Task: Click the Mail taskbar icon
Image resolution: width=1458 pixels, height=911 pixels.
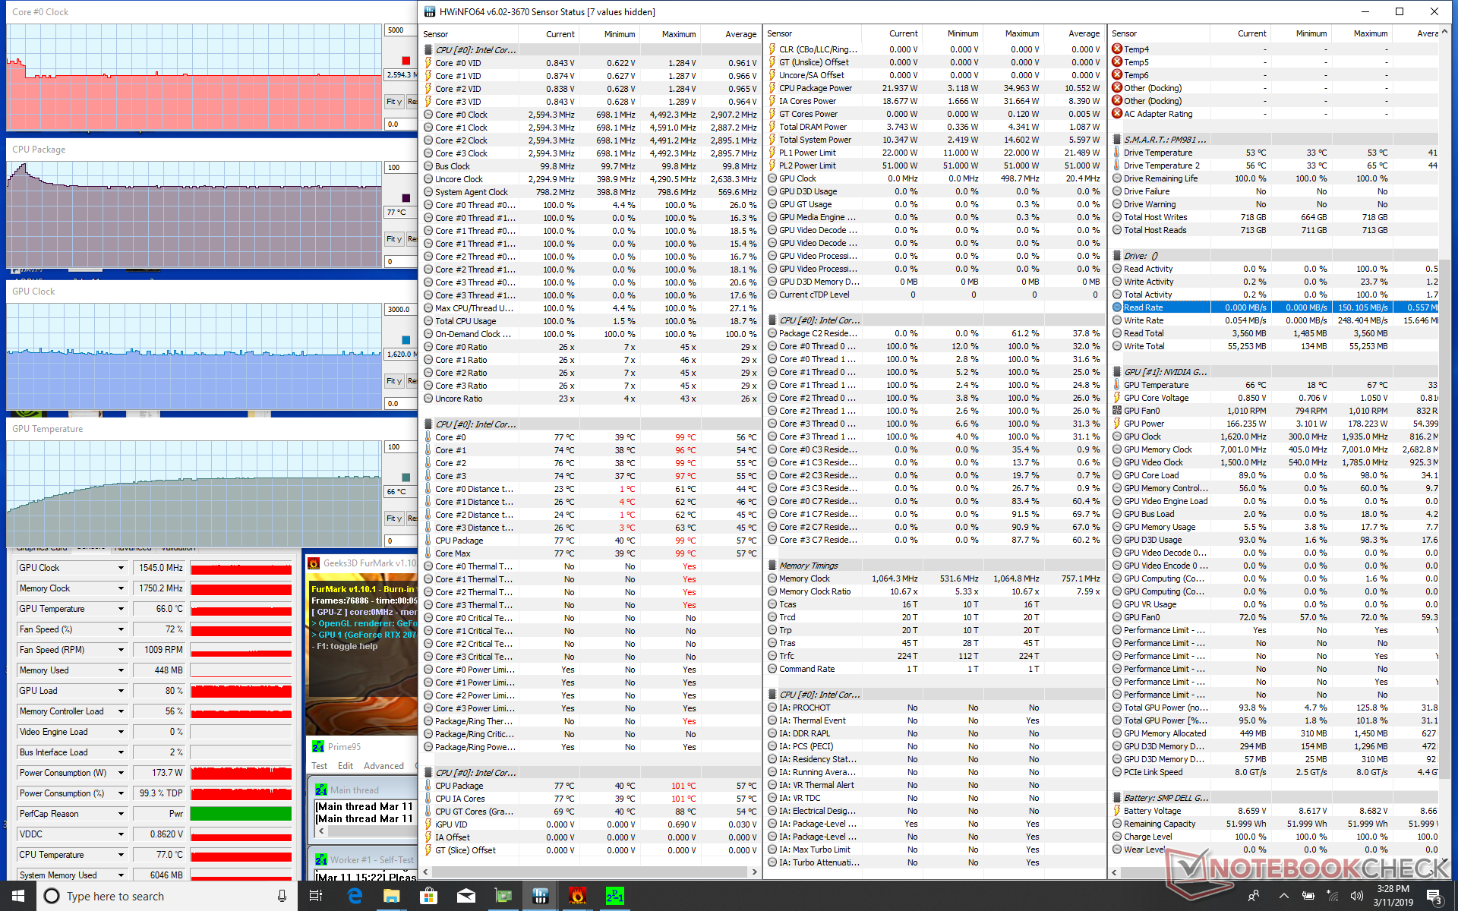Action: [465, 896]
